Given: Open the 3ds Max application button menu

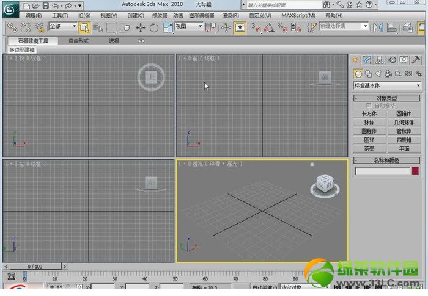Looking at the screenshot, I should pyautogui.click(x=10, y=10).
